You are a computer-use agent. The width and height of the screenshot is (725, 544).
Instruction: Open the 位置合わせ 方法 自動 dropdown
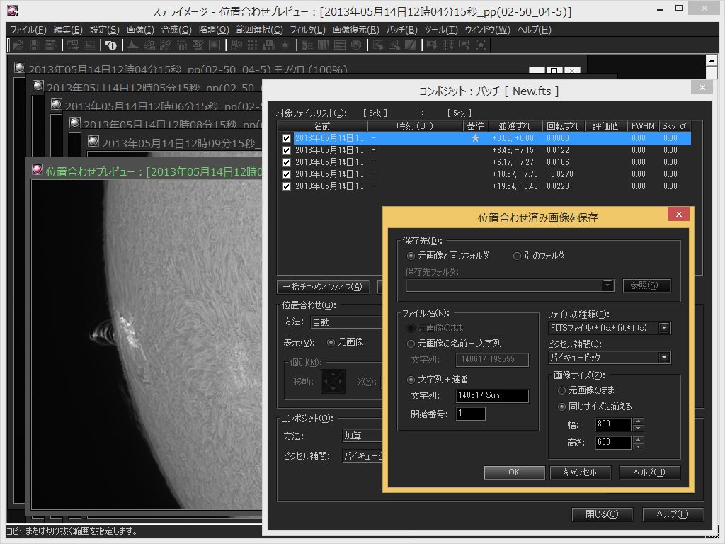click(x=347, y=322)
